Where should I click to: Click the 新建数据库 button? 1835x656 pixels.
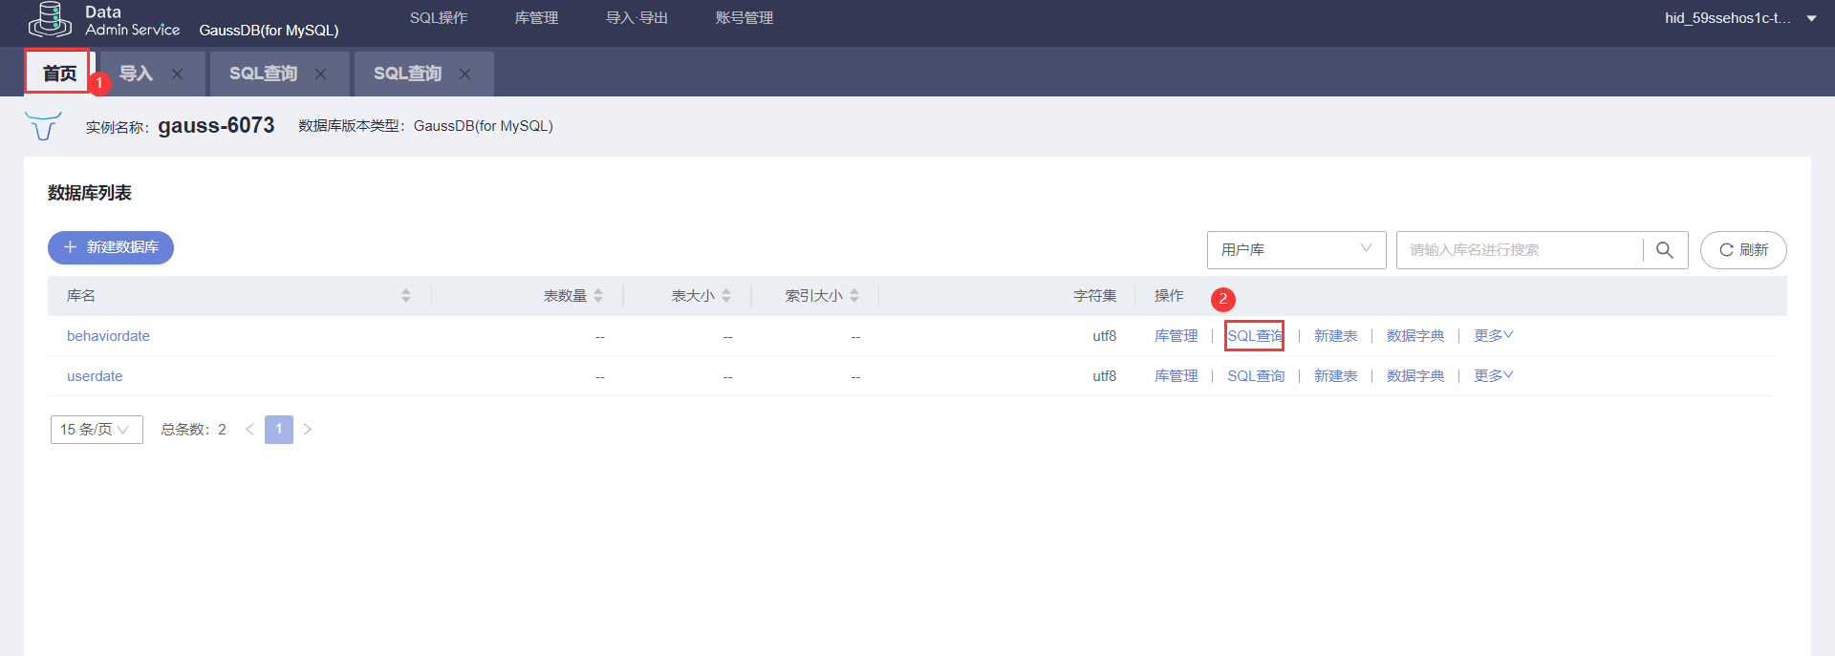pos(111,247)
